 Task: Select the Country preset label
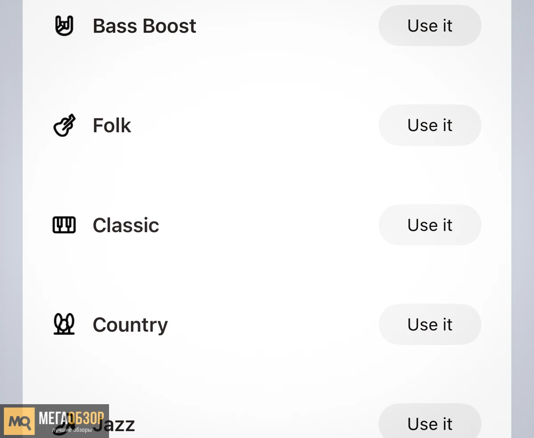[130, 325]
